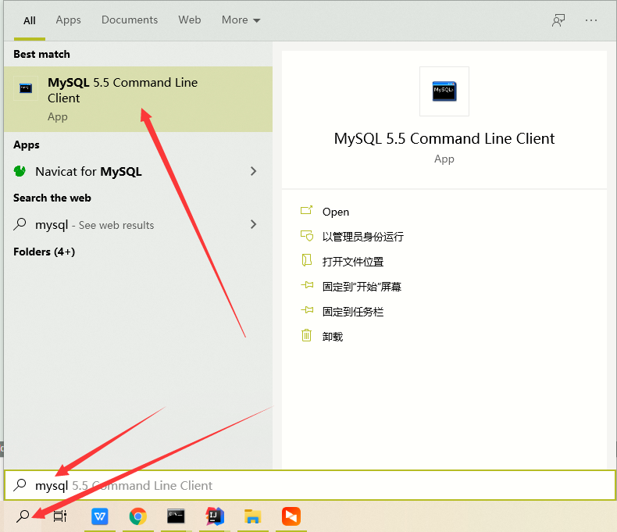617x532 pixels.
Task: Choose 打开文件位置 (Open file location)
Action: click(353, 262)
